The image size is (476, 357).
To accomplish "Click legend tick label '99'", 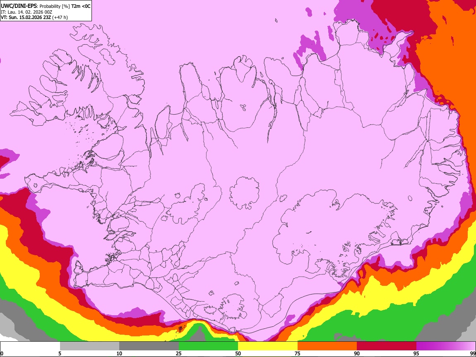I will tap(472, 353).
